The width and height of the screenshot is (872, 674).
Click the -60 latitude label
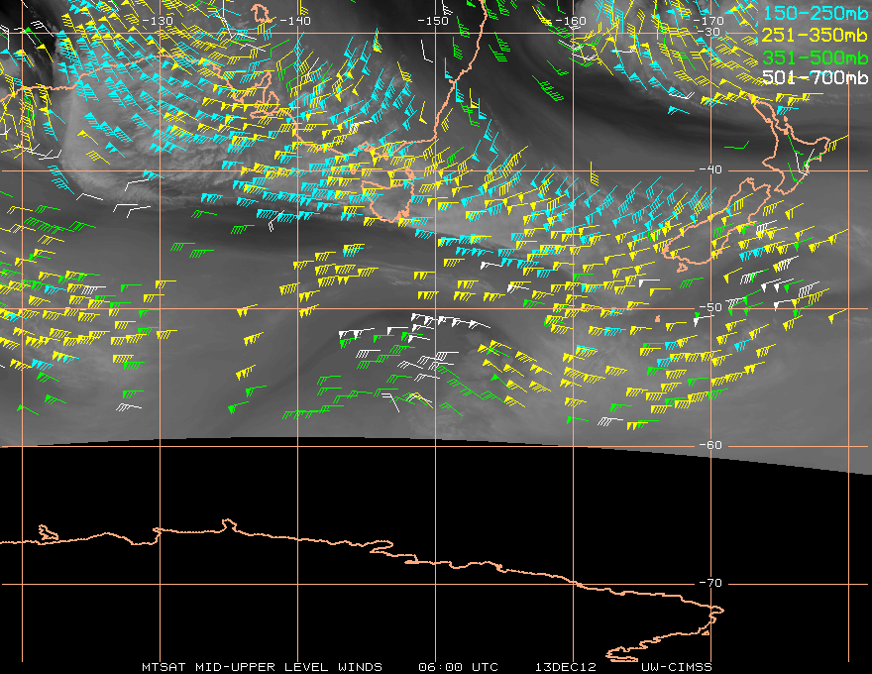(709, 445)
